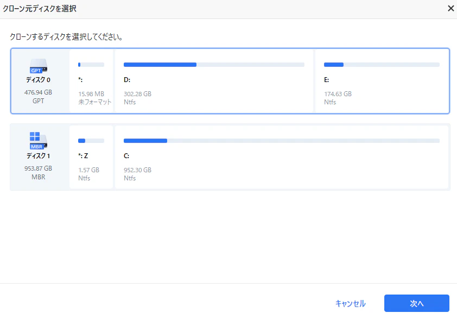This screenshot has height=319, width=457.
Task: Click the E: drive letter label
Action: click(x=326, y=80)
